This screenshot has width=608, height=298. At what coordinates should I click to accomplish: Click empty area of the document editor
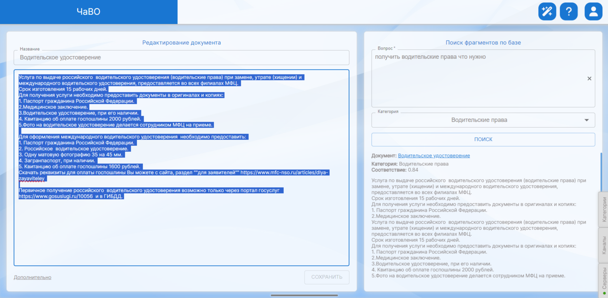[x=181, y=232]
